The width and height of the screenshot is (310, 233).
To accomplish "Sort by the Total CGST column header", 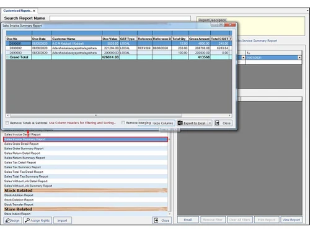I will pos(219,39).
